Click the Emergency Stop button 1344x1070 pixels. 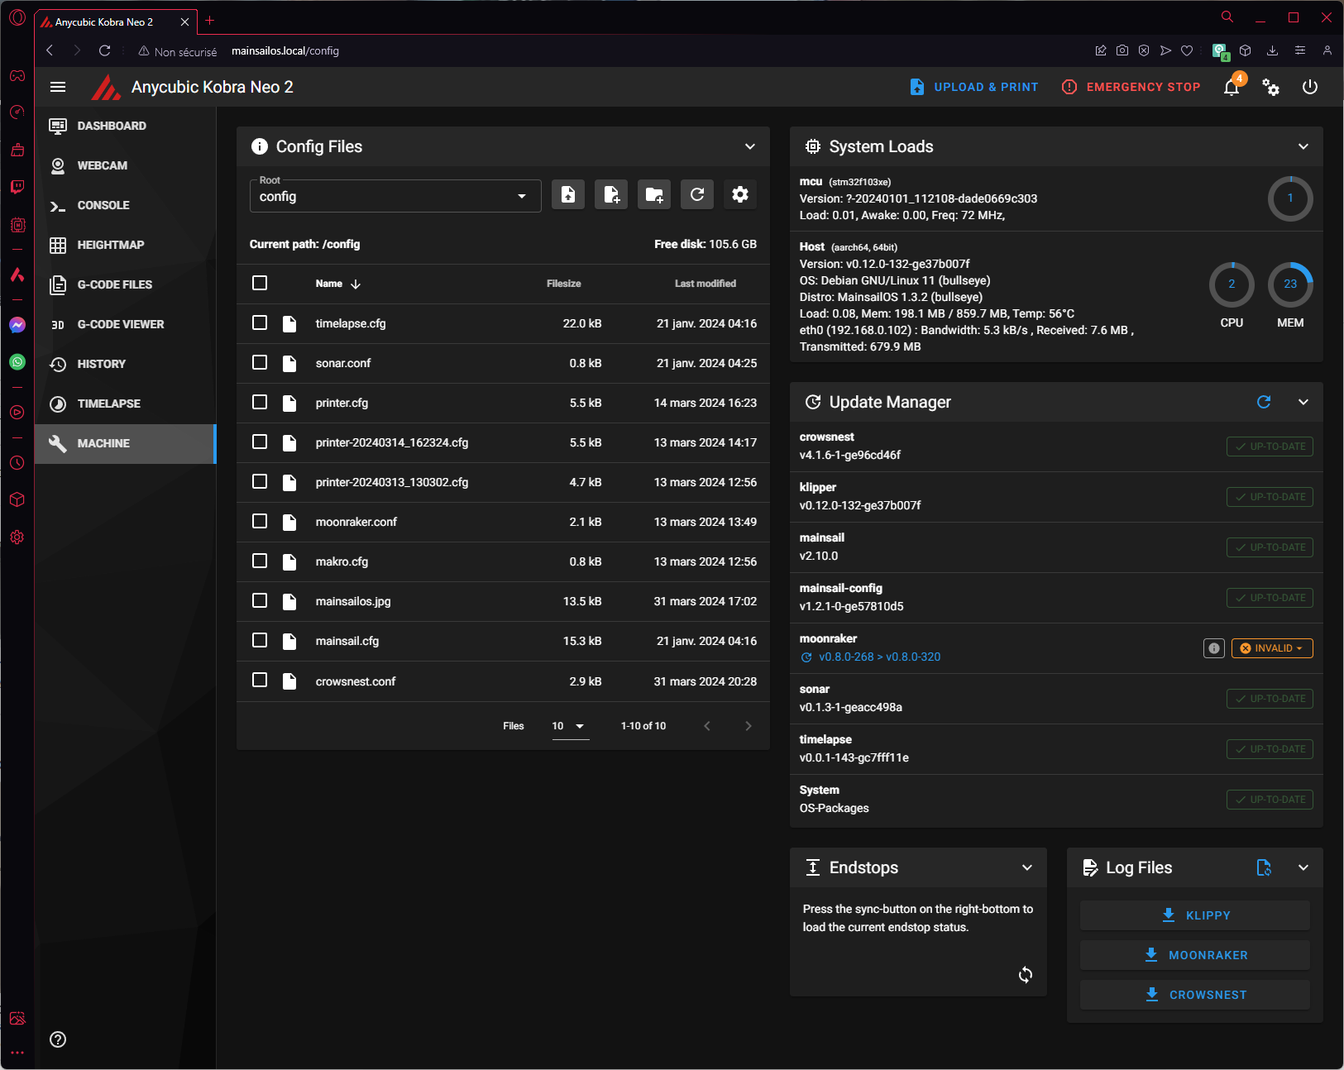[x=1131, y=87]
